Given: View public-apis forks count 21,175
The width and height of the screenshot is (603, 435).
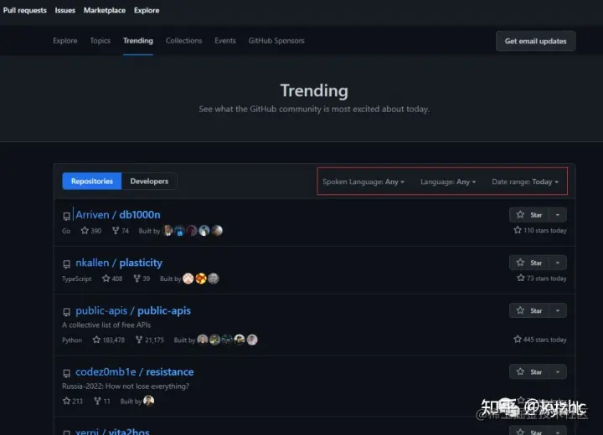Looking at the screenshot, I should pos(150,340).
